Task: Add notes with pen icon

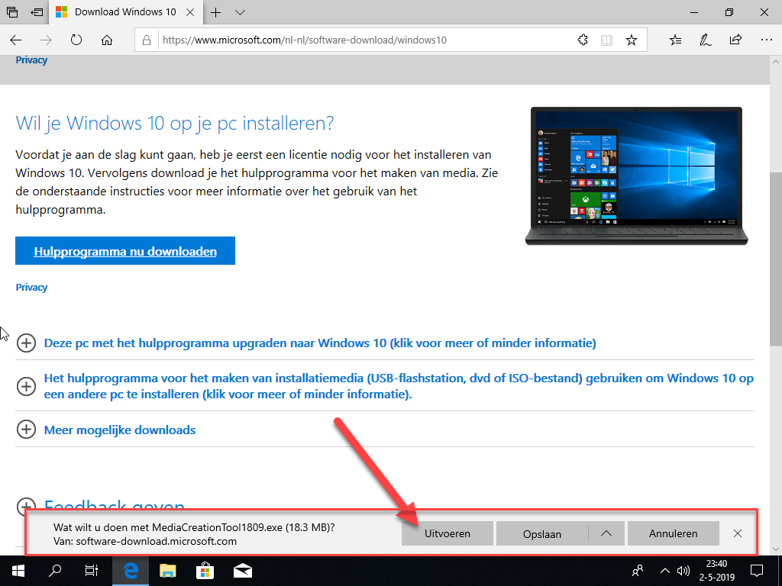Action: click(x=705, y=40)
